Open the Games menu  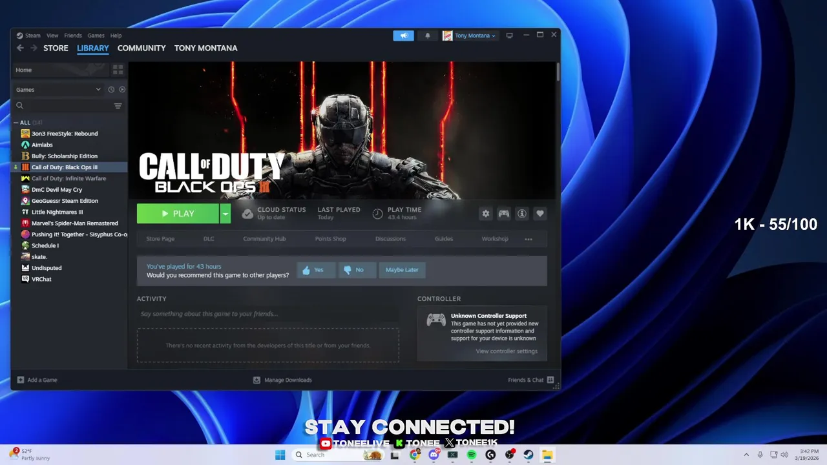(96, 36)
